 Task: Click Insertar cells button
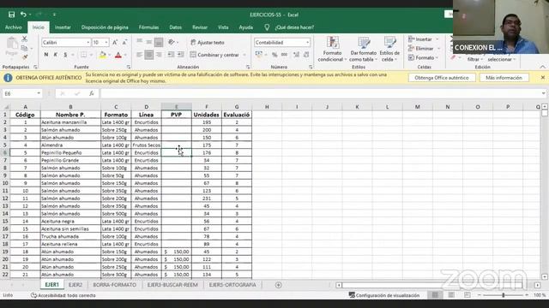419,39
